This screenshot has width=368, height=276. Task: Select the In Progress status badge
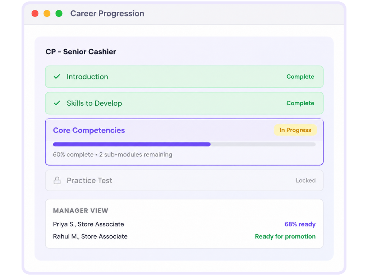pyautogui.click(x=295, y=130)
